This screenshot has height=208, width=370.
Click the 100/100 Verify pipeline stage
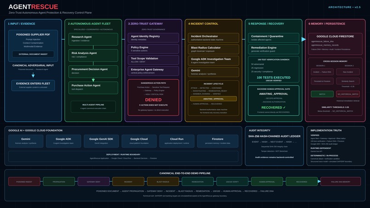232,181
